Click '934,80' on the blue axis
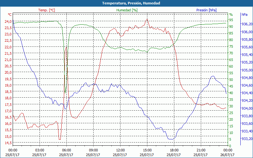 tap(247, 77)
